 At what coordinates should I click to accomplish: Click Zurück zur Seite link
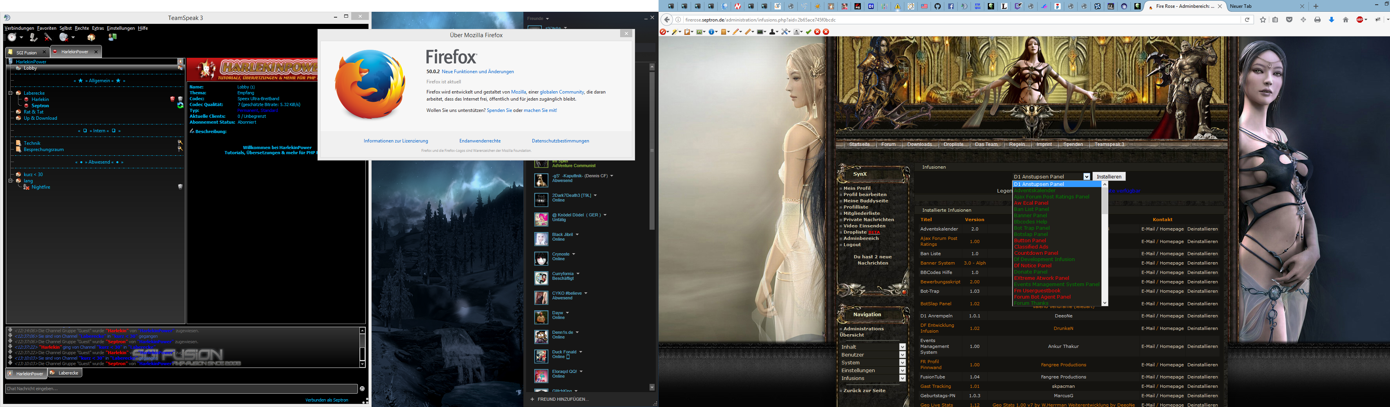(864, 390)
